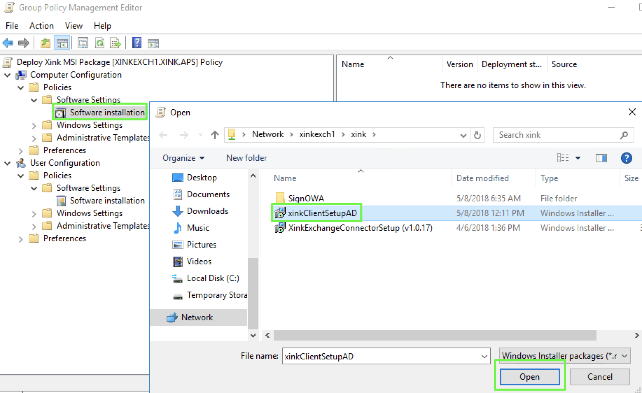Viewport: 642px width, 393px height.
Task: Open the Action menu
Action: (41, 26)
